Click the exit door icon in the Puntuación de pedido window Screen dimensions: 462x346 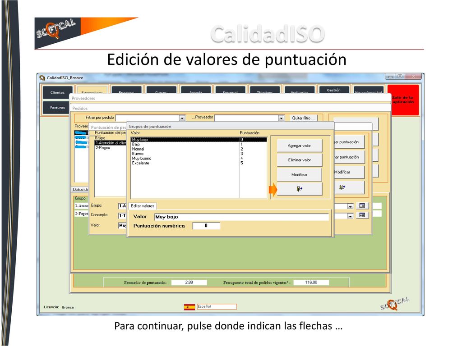[x=342, y=187]
